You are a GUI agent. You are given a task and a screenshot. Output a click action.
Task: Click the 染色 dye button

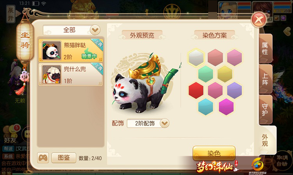point(214,153)
